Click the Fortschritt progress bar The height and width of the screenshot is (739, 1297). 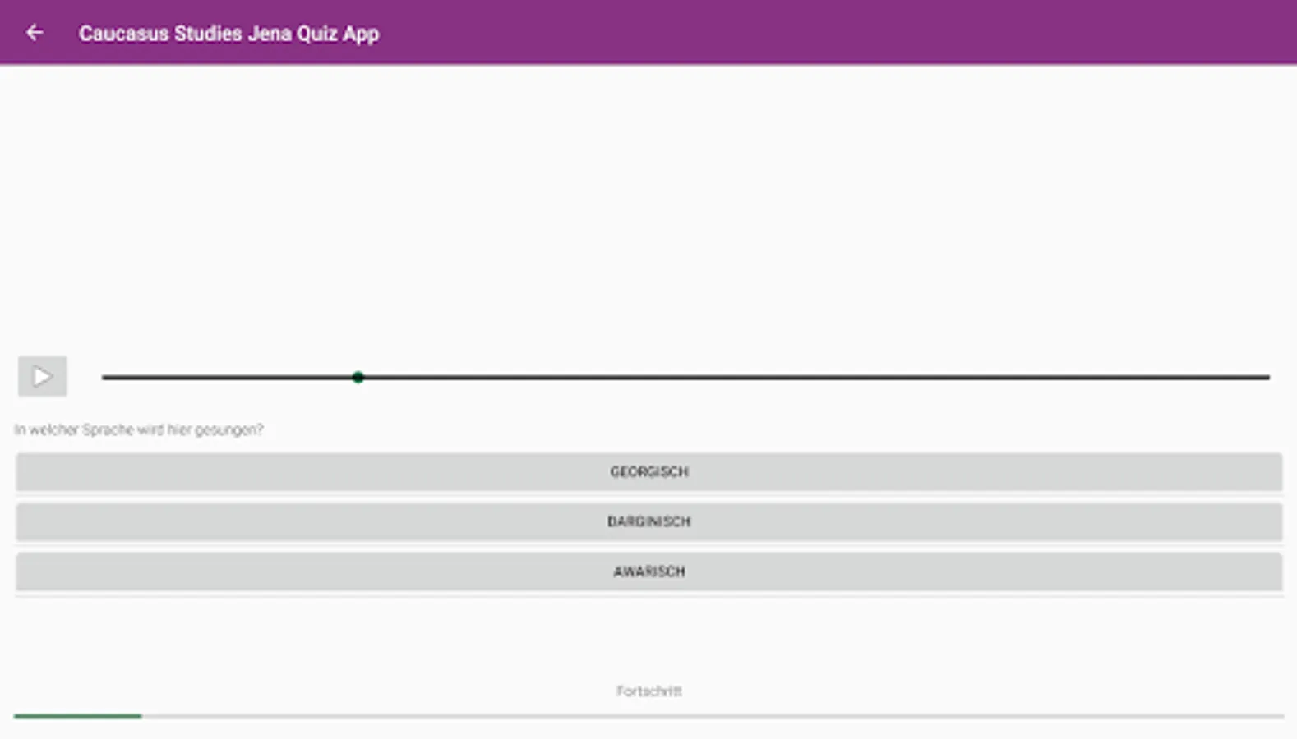point(648,717)
